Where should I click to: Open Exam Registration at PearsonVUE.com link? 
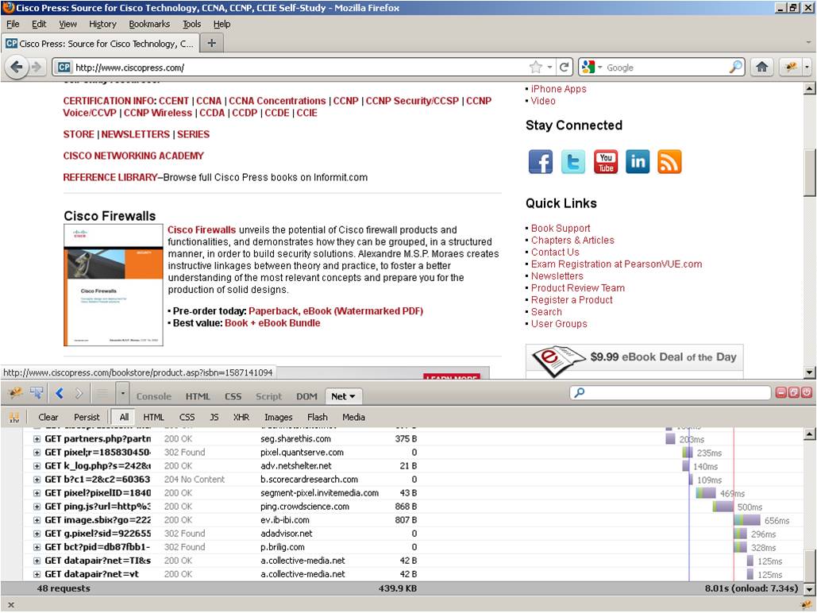click(x=616, y=264)
